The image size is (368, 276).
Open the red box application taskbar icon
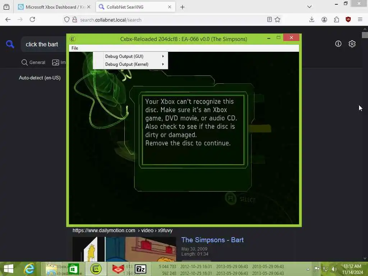coord(118,269)
